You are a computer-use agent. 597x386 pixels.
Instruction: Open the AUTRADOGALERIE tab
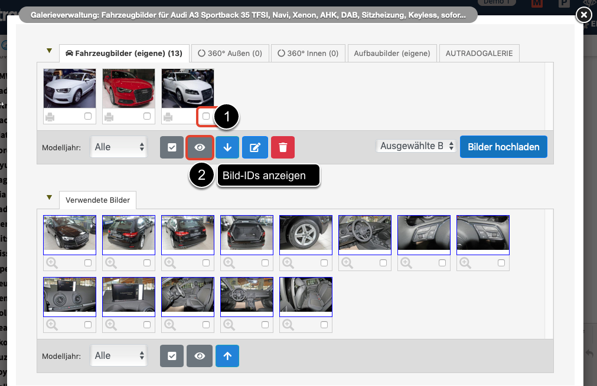(x=479, y=53)
